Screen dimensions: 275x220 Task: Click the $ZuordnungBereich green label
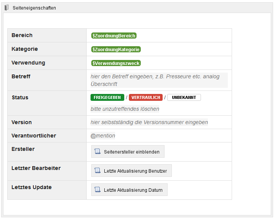[114, 36]
